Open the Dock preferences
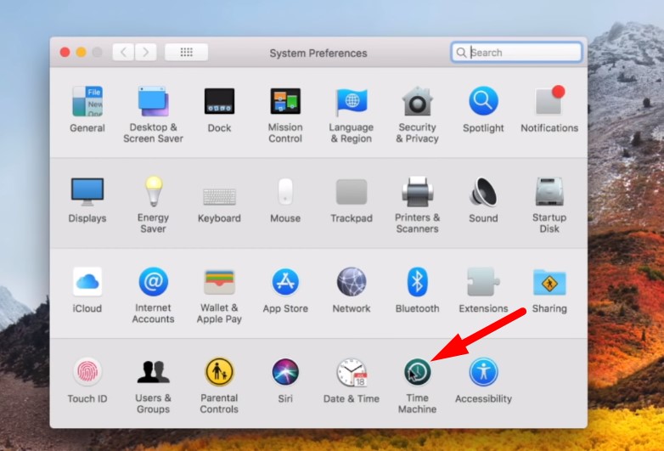Image resolution: width=664 pixels, height=451 pixels. (x=219, y=102)
